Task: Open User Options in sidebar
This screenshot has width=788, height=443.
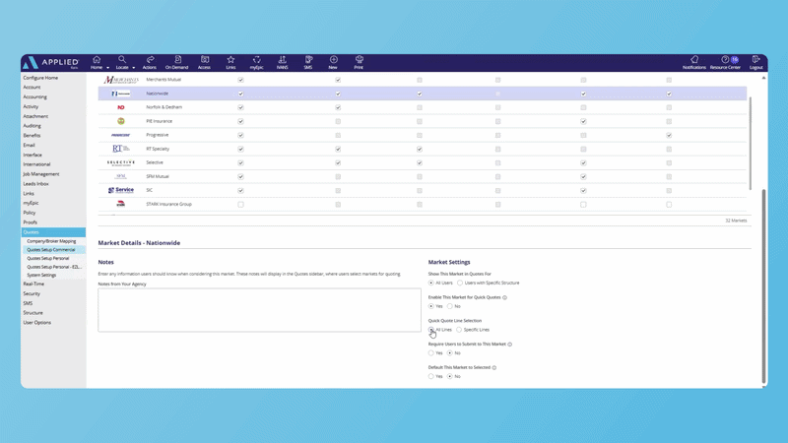Action: click(x=36, y=323)
